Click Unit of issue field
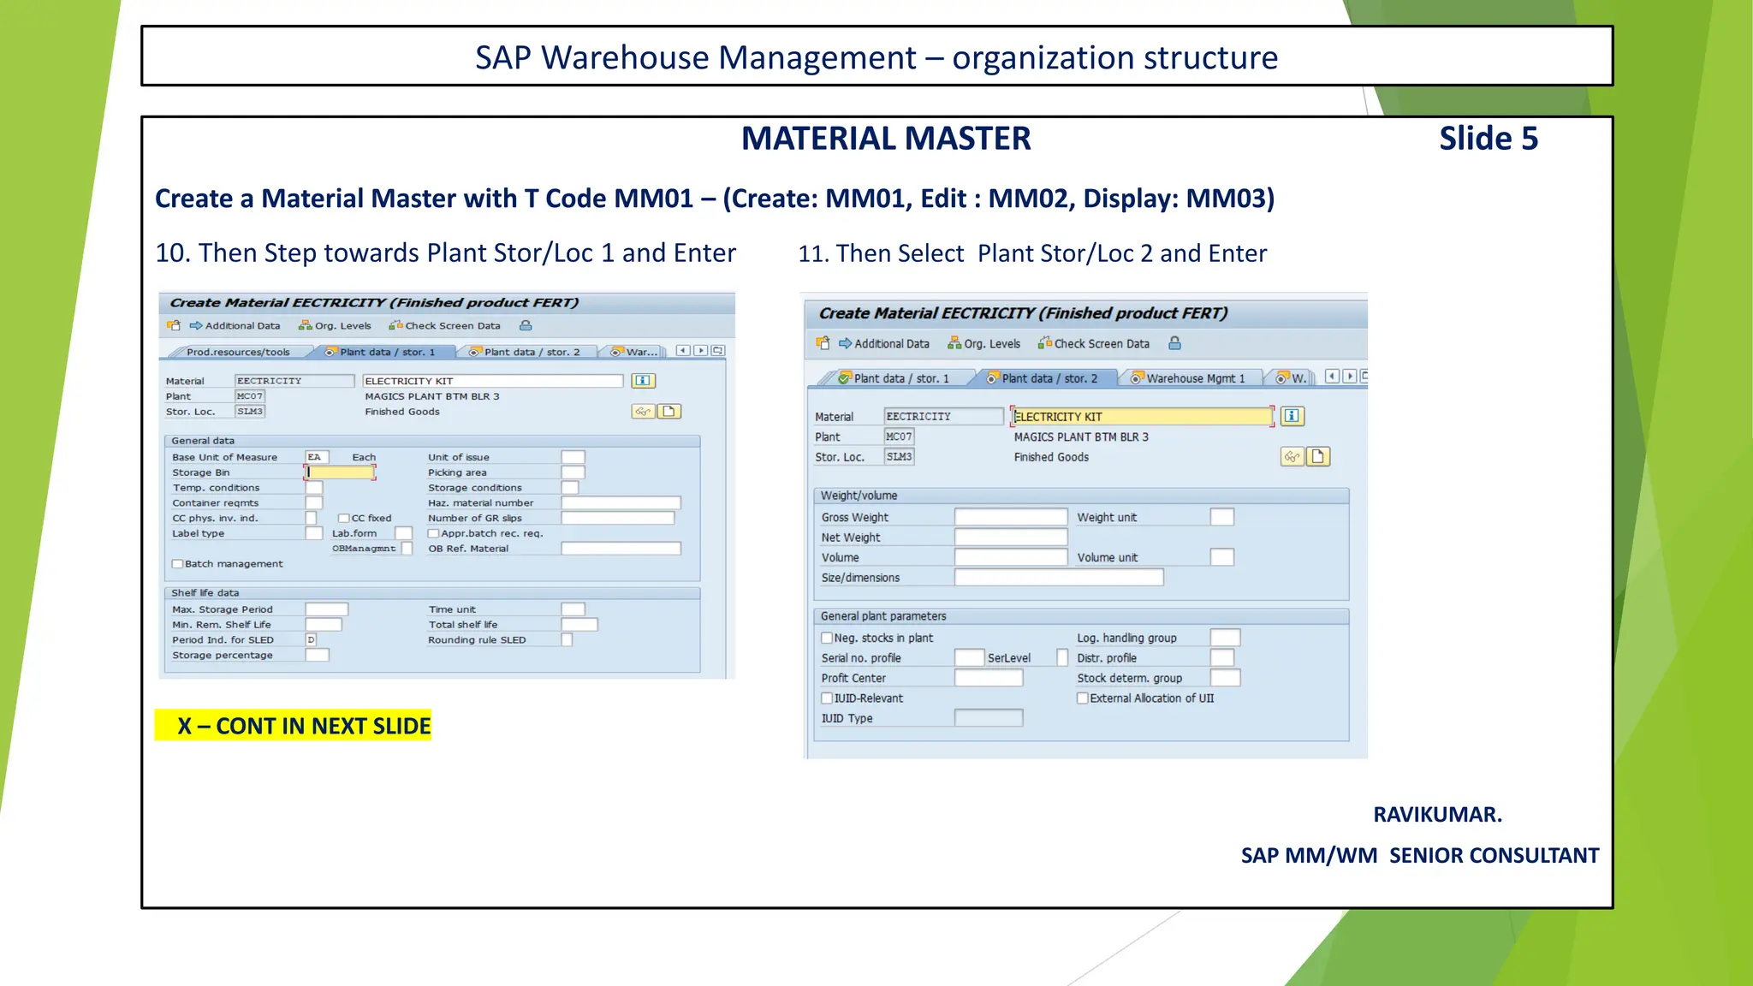Screen dimensions: 1753x986 pyautogui.click(x=573, y=457)
